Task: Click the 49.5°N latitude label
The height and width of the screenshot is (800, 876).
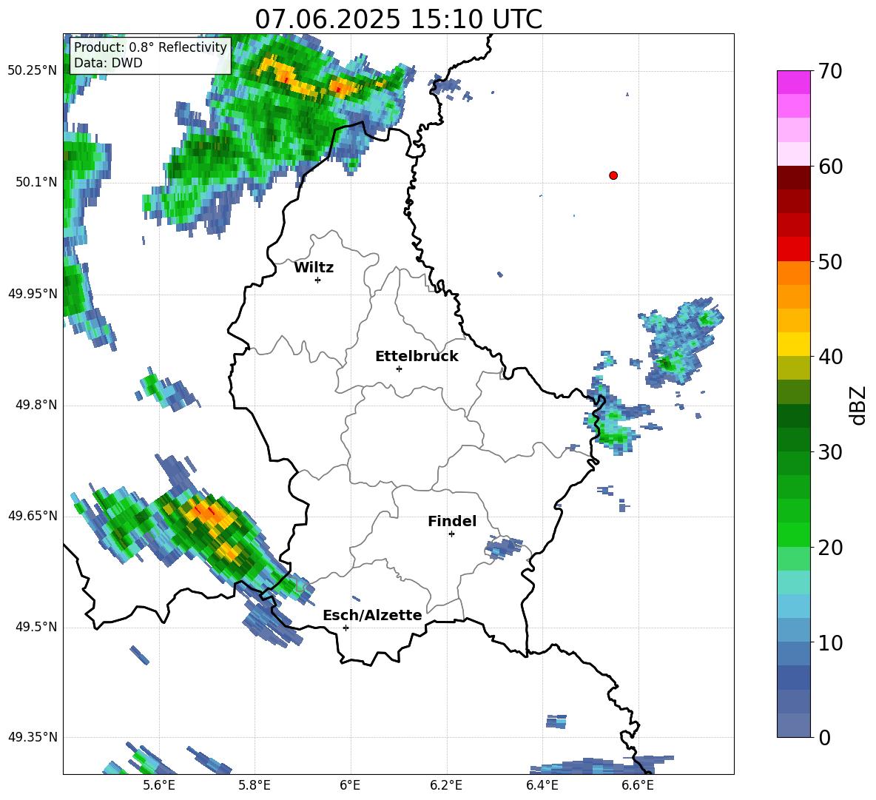Action: click(36, 627)
